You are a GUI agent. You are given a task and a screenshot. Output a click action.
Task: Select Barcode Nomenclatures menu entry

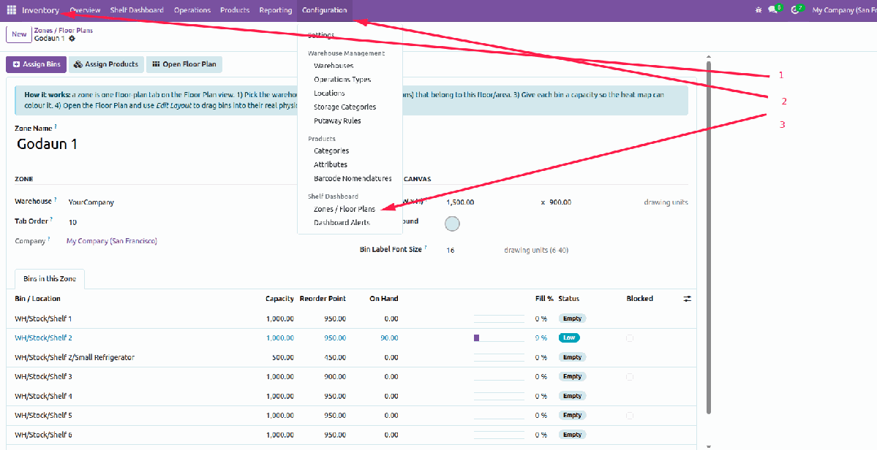[x=353, y=179]
